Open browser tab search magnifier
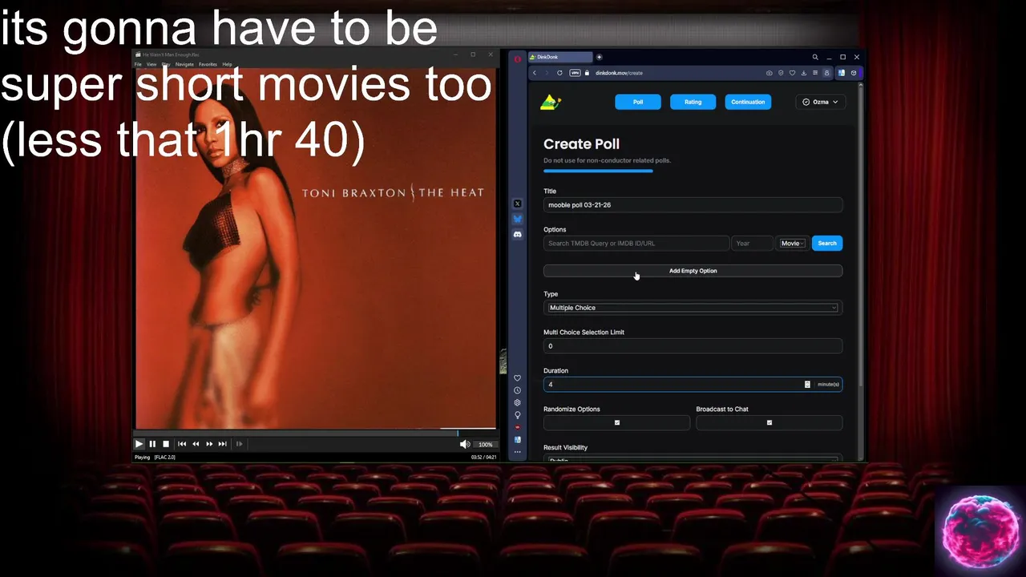 coord(815,57)
